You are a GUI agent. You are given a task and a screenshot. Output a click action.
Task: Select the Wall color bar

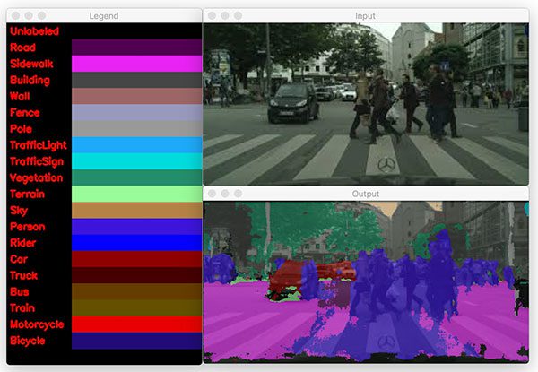coord(136,96)
